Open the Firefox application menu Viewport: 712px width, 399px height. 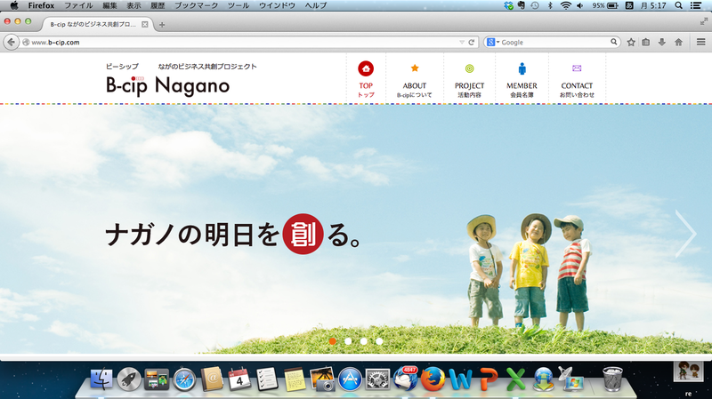41,5
